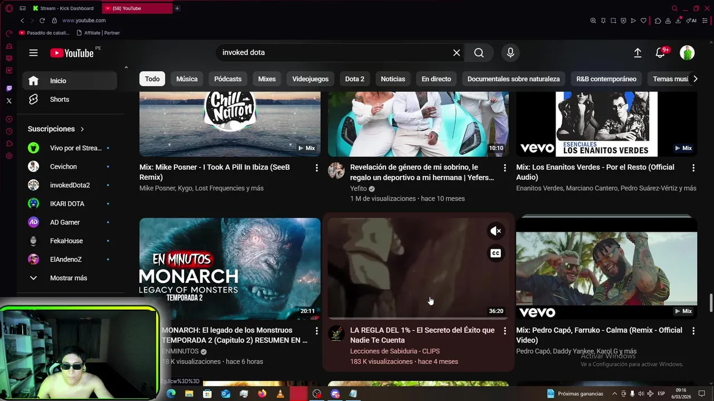
Task: Add page to bookmarks heart icon
Action: coord(643,21)
